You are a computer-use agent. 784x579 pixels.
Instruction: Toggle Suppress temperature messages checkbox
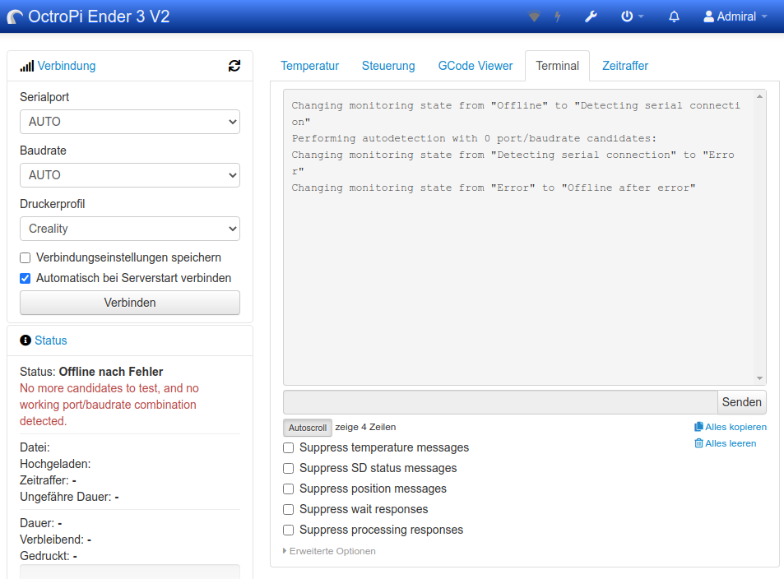click(289, 448)
